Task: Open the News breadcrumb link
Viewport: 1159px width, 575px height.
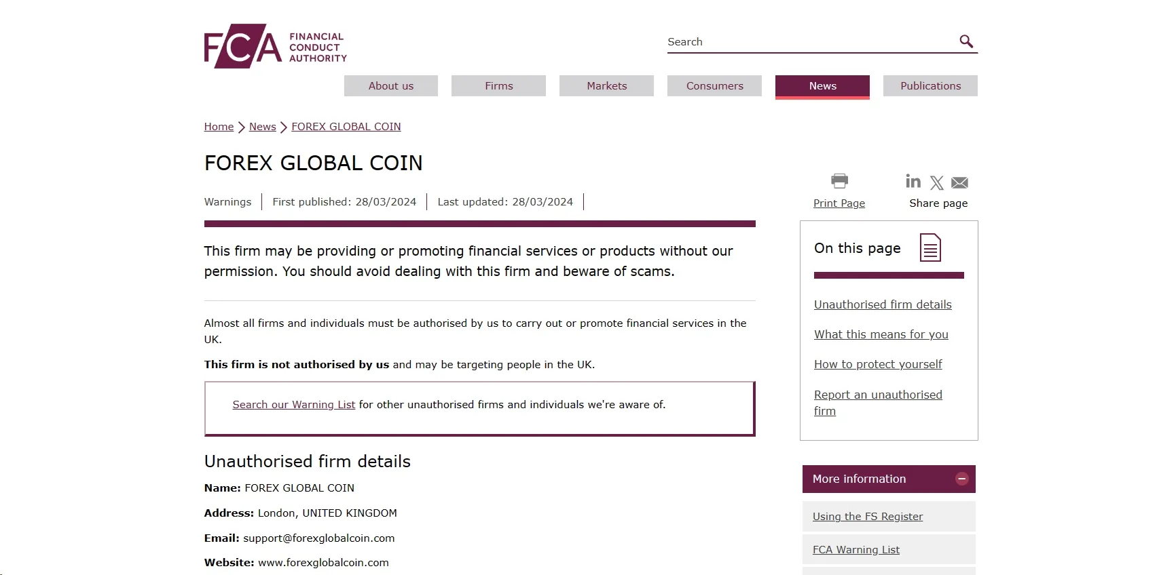Action: tap(263, 127)
